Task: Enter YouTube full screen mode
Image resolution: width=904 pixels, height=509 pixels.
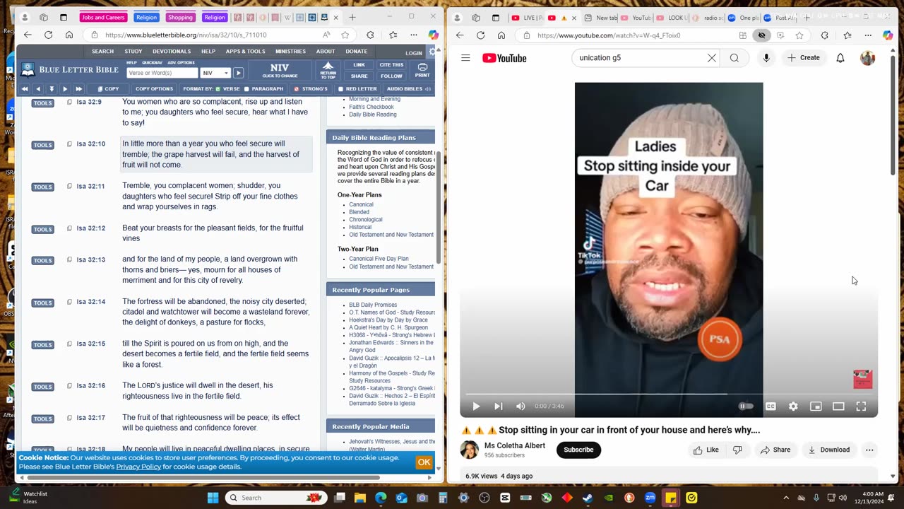Action: coord(861,406)
